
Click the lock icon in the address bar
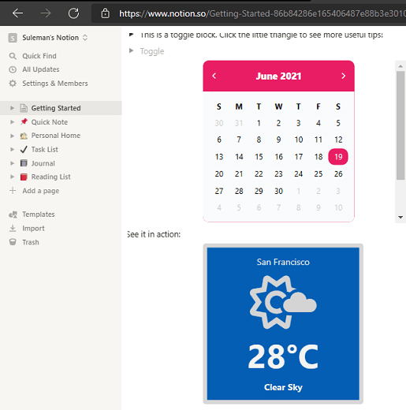point(105,13)
